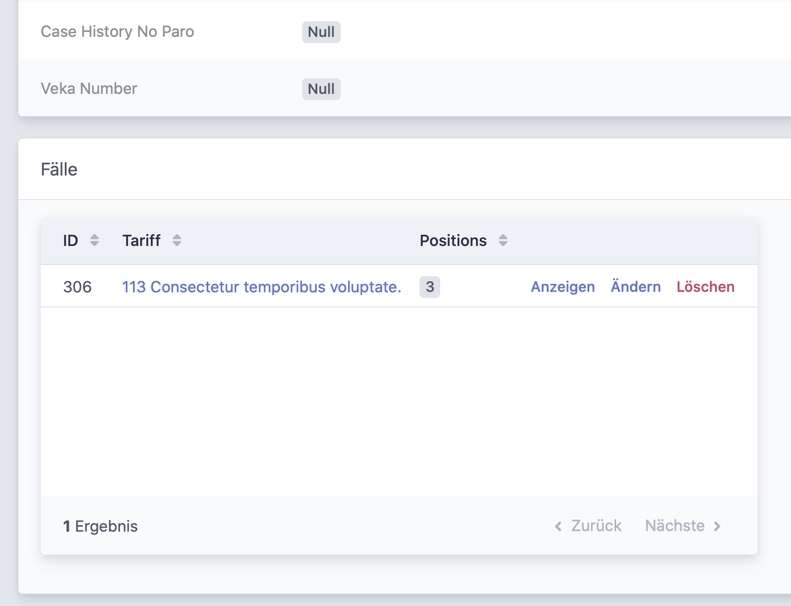The image size is (791, 606).
Task: Select Ändern to edit case 306
Action: click(636, 287)
